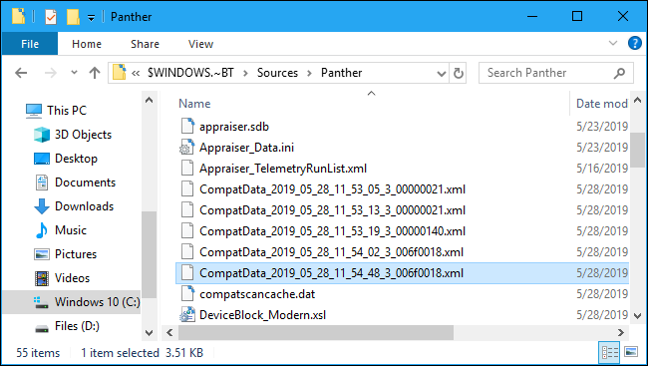648x366 pixels.
Task: Click the horizontal scrollbar thumb
Action: 316,332
